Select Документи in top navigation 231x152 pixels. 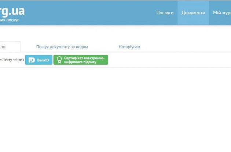point(193,12)
